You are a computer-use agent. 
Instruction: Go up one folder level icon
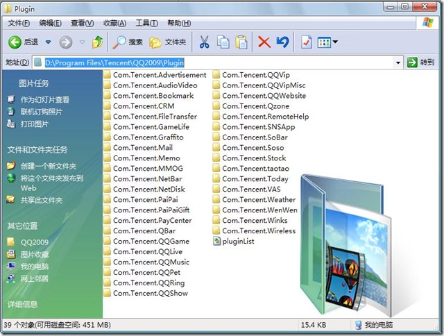[97, 42]
